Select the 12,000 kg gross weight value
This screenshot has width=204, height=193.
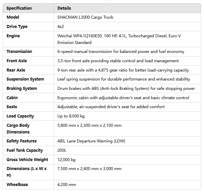tap(66, 160)
